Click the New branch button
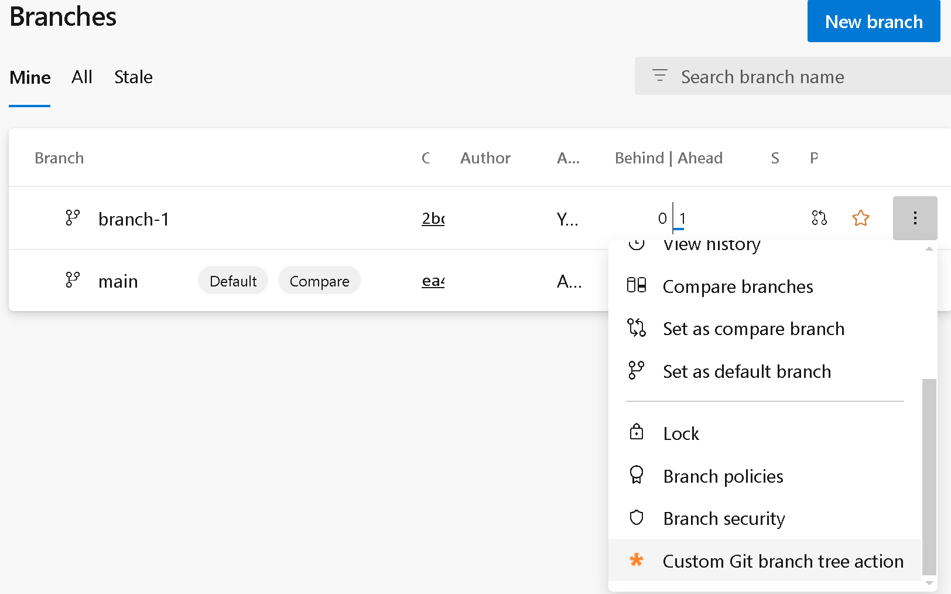 [873, 21]
